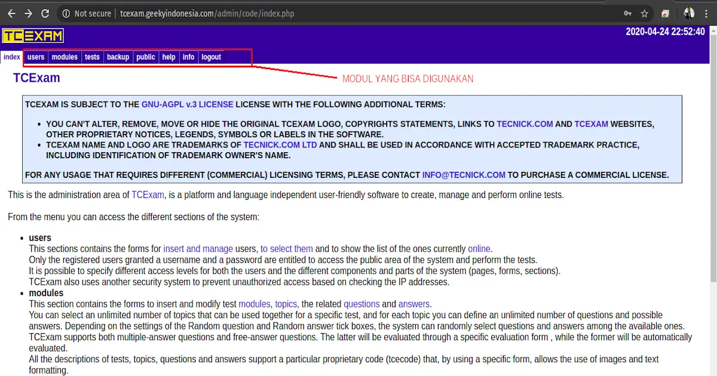
Task: Follow the TECNICK.COM link in first bullet
Action: [525, 124]
